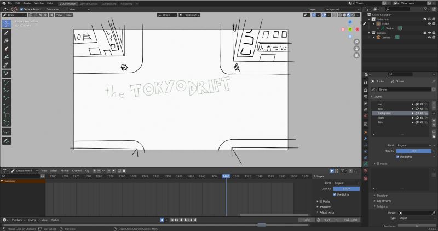Hide Camera collection in outliner

429,33
